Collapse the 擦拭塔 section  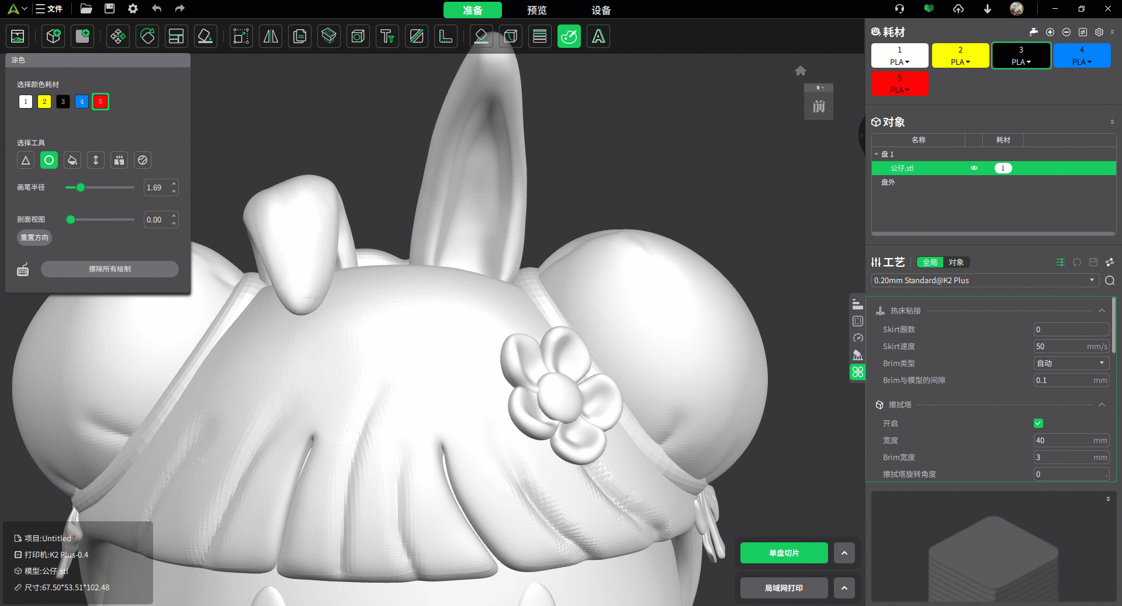1102,405
